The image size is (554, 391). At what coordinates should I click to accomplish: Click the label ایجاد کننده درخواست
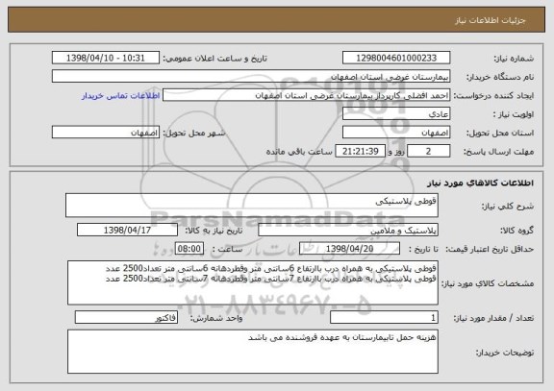(x=493, y=96)
